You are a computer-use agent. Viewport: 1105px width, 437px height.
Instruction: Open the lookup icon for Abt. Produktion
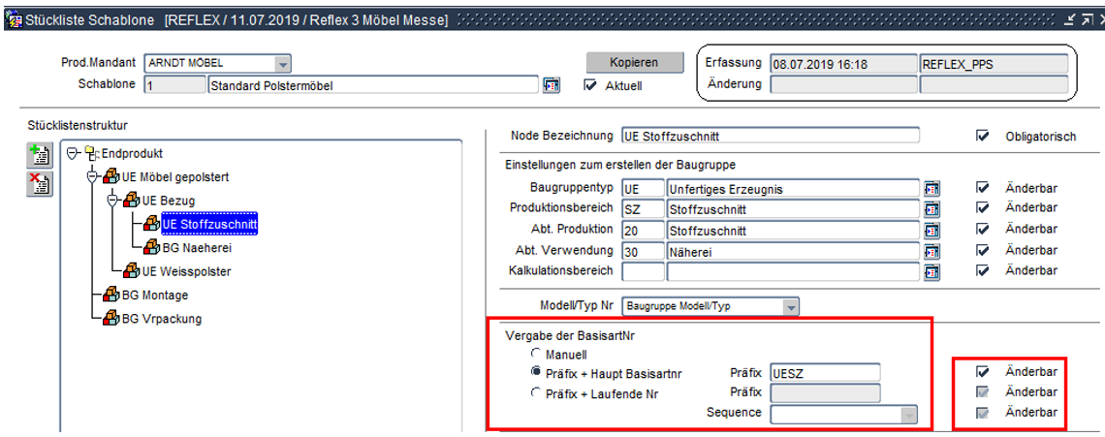(x=931, y=230)
